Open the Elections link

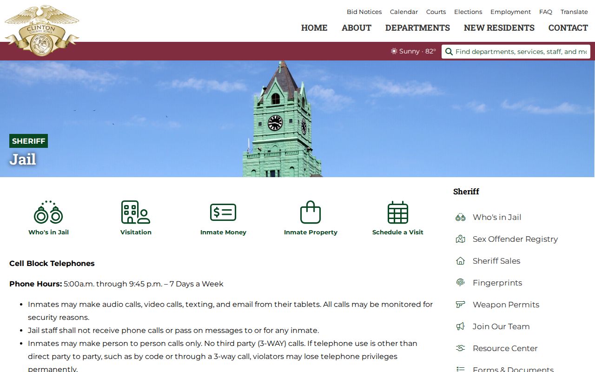[468, 12]
